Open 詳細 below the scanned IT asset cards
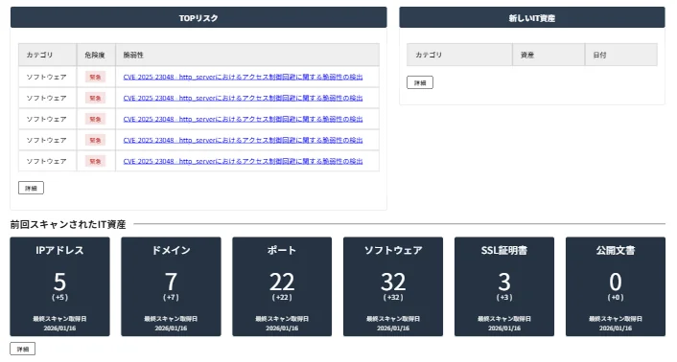This screenshot has width=677, height=362. click(22, 349)
